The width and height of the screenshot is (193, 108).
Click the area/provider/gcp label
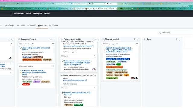(x=123, y=59)
